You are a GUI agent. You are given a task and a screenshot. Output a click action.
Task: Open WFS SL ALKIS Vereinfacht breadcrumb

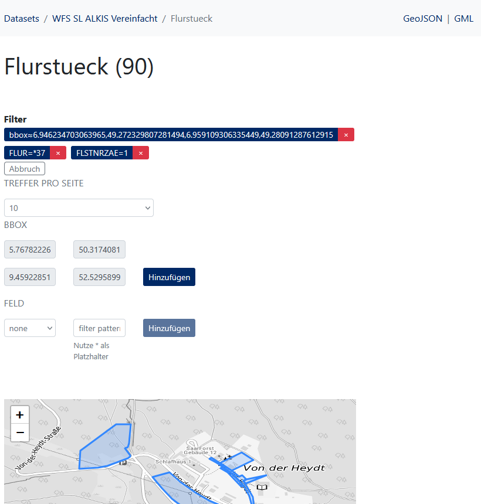pyautogui.click(x=105, y=19)
